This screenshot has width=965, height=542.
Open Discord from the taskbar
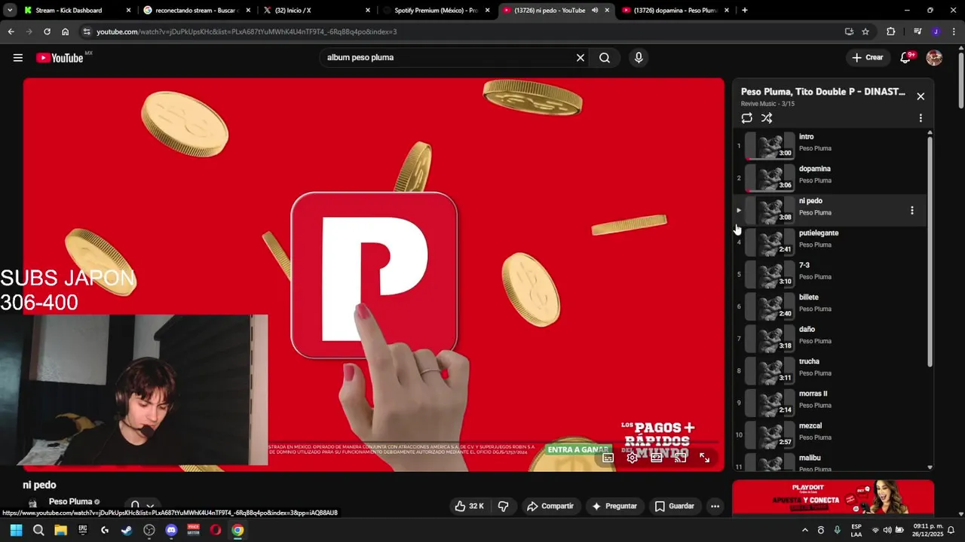click(171, 530)
